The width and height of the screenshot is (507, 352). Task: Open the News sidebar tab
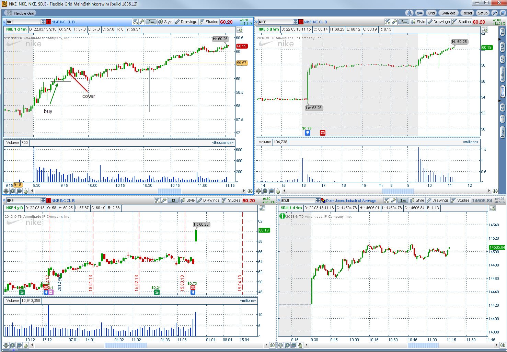pos(503,132)
